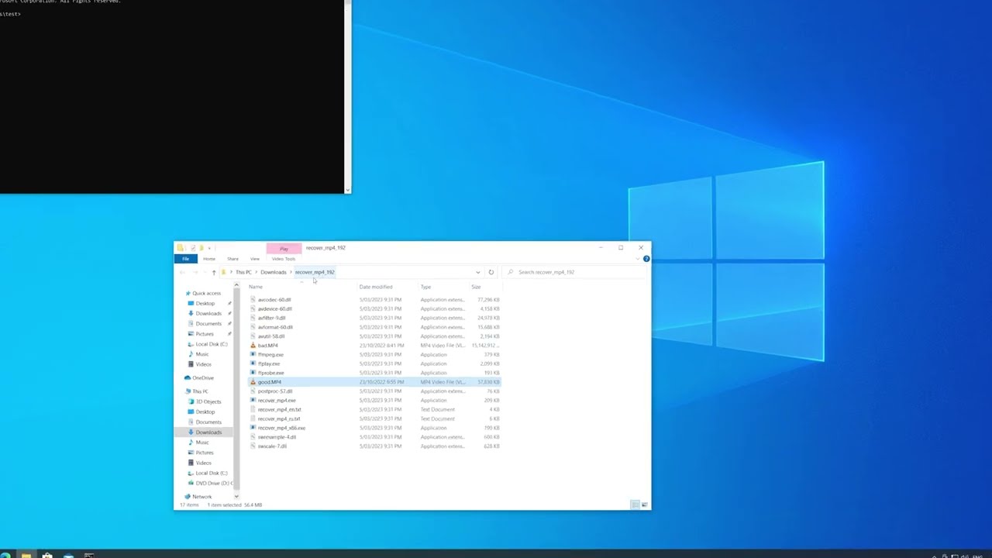992x558 pixels.
Task: Open Local Disk (C:) under Quick access
Action: 212,344
